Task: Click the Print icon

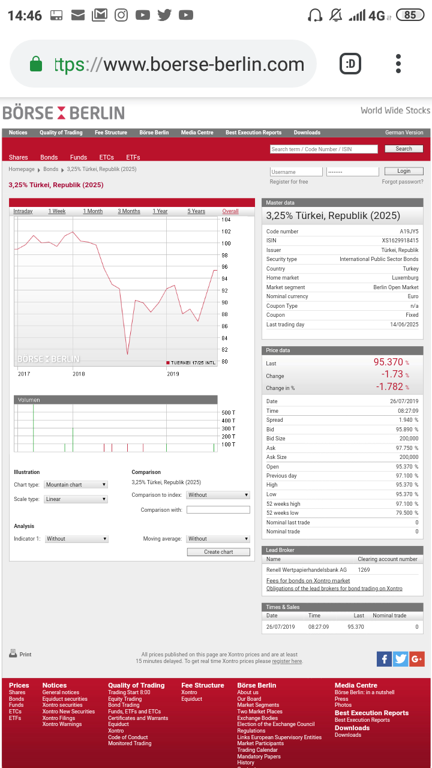Action: [14, 653]
